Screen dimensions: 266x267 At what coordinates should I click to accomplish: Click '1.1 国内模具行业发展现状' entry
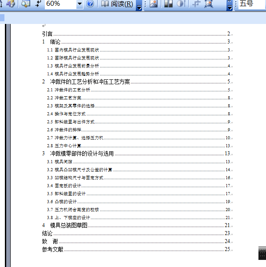pyautogui.click(x=139, y=50)
